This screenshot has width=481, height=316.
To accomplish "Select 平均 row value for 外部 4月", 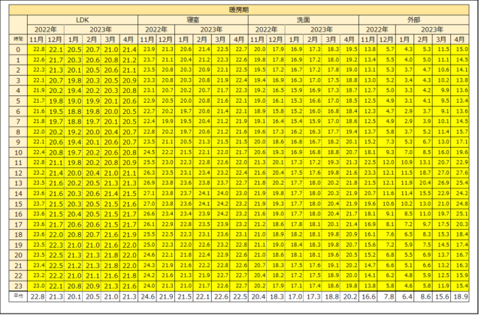I will coord(461,296).
